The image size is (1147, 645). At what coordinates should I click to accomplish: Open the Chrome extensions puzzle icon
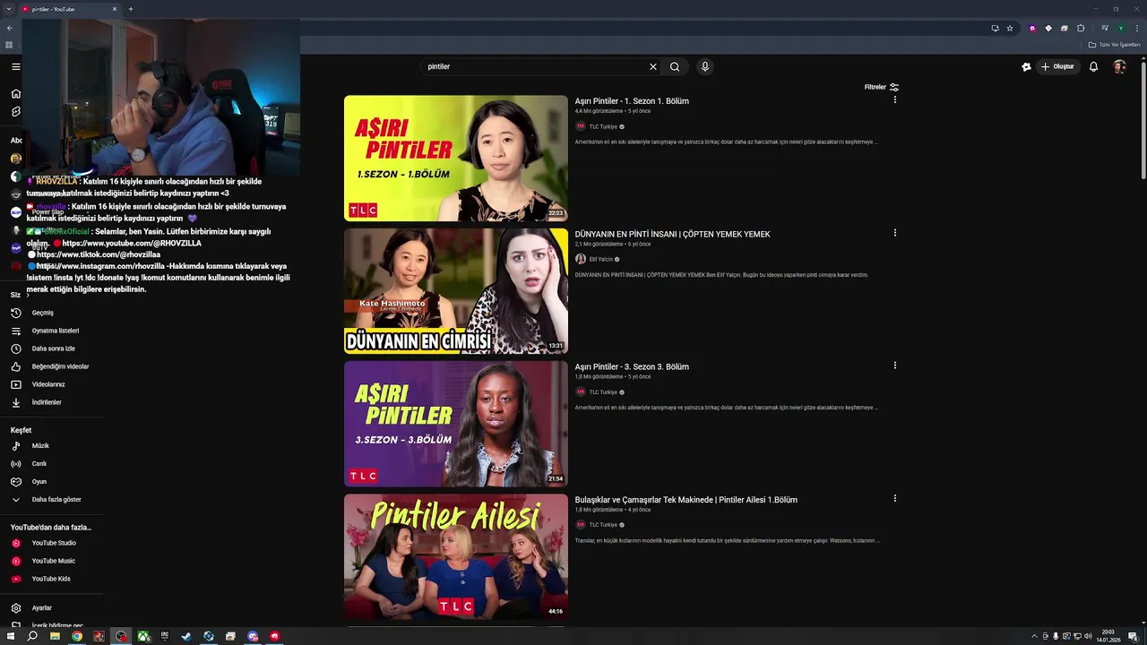(1081, 28)
